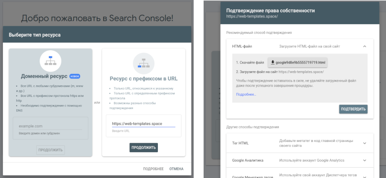Open the blue "Подробнее…" link
Image resolution: width=386 pixels, height=178 pixels.
click(x=246, y=94)
